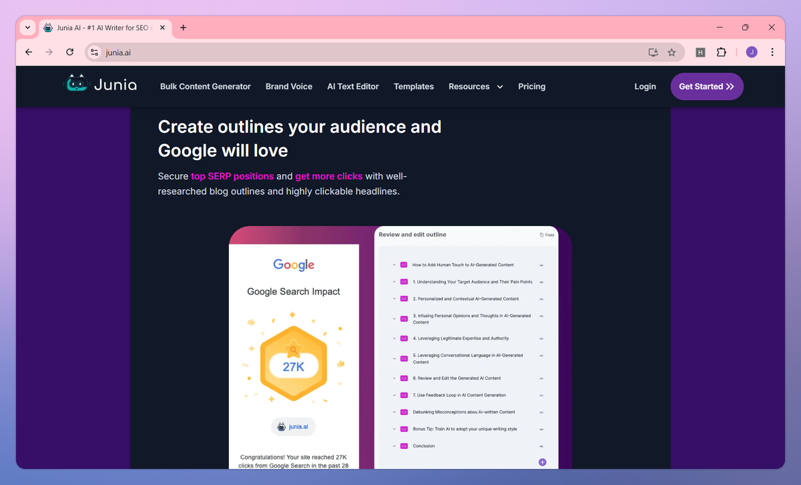
Task: Click the Create outlines your audience heading
Action: (300, 138)
